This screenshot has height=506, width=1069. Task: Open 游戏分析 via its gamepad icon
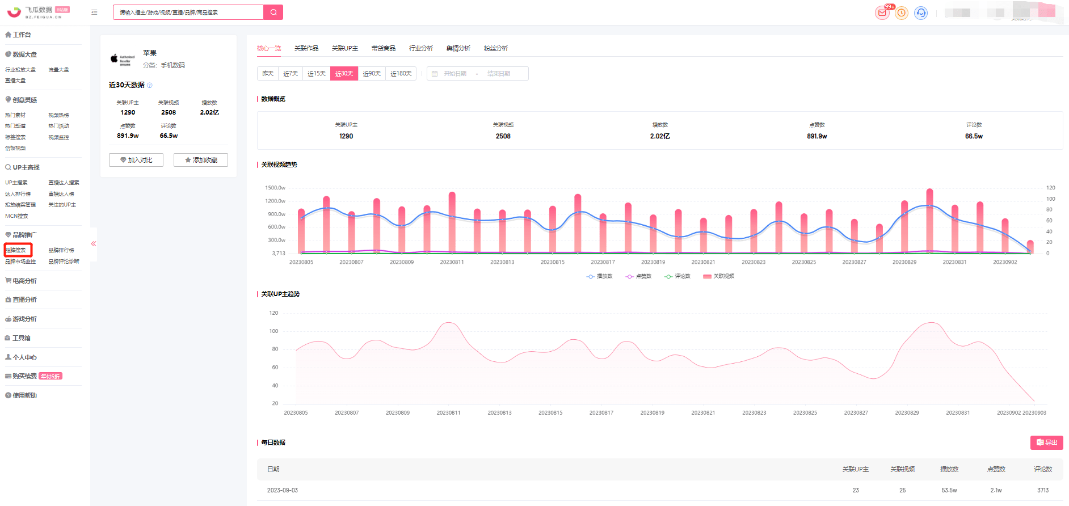[8, 319]
